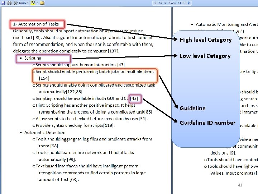Click the Save floppy disk icon
The width and height of the screenshot is (258, 194).
pyautogui.click(x=3, y=3)
